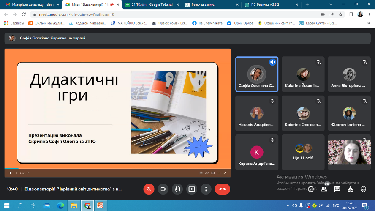The height and width of the screenshot is (211, 375).
Task: Expand the 'Ще 11 осіб' participants tile
Action: [303, 152]
